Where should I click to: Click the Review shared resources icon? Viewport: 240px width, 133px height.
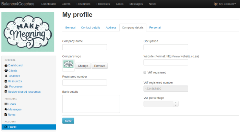[x=6, y=92]
